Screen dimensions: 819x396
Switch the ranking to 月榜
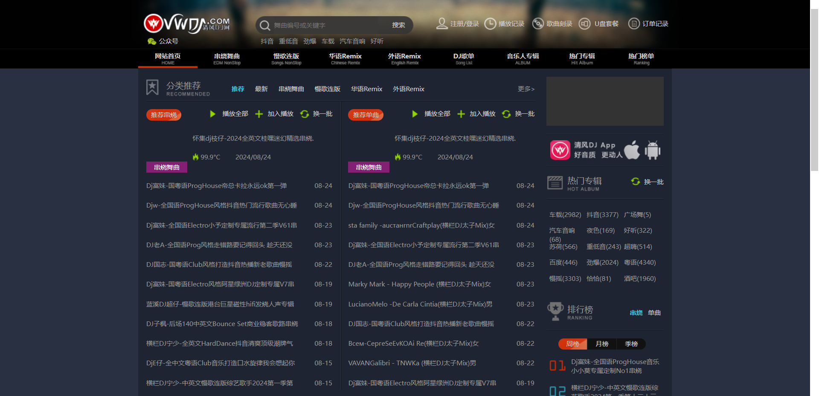602,344
